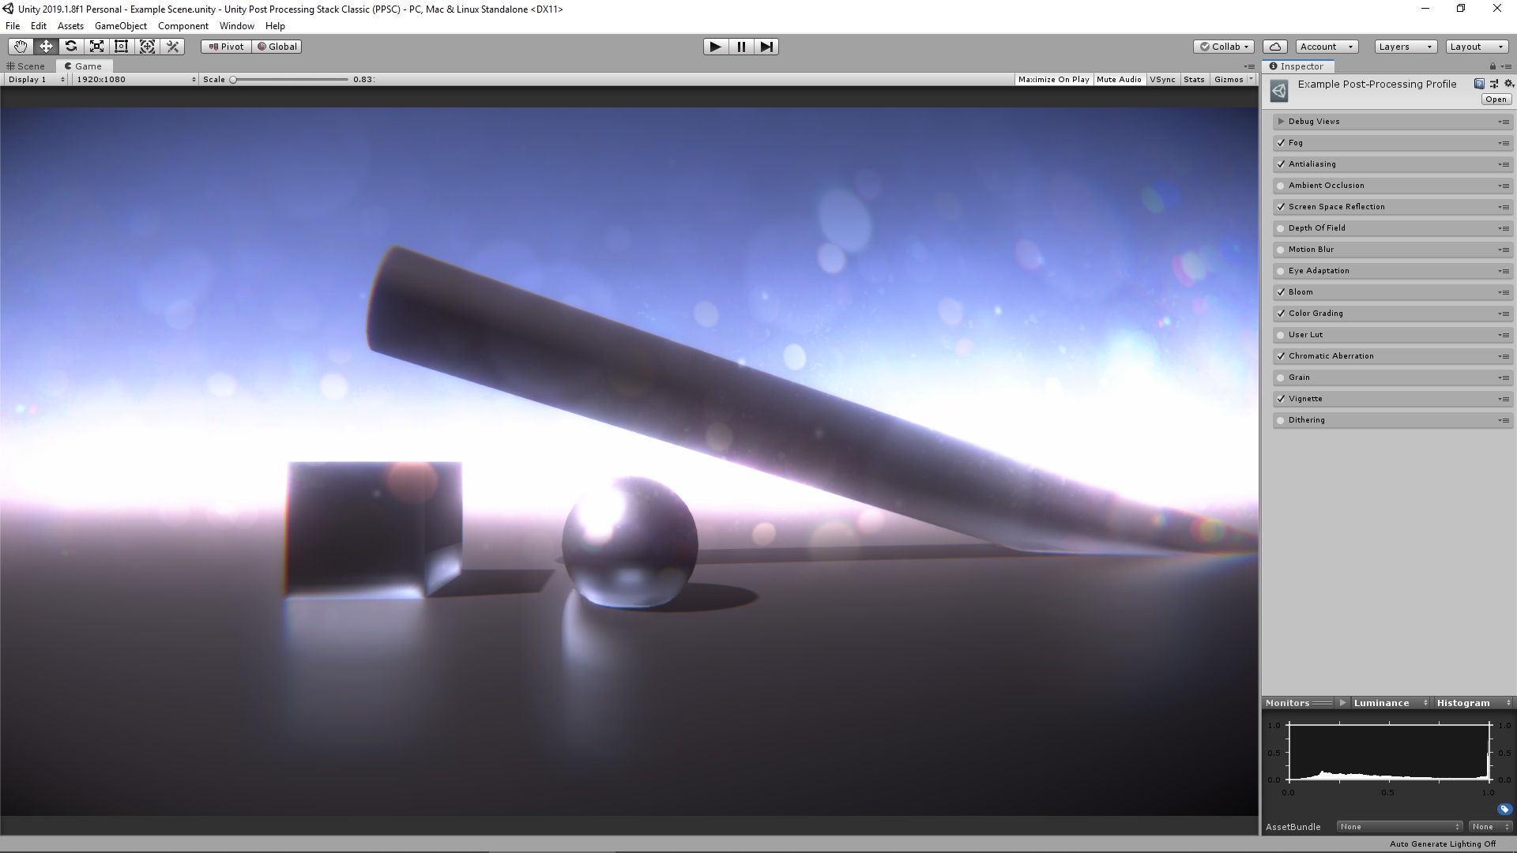Click the Open button in the Inspector
Viewport: 1517px width, 853px height.
pos(1496,100)
